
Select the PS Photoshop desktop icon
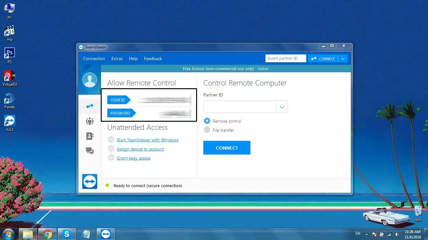click(x=10, y=56)
